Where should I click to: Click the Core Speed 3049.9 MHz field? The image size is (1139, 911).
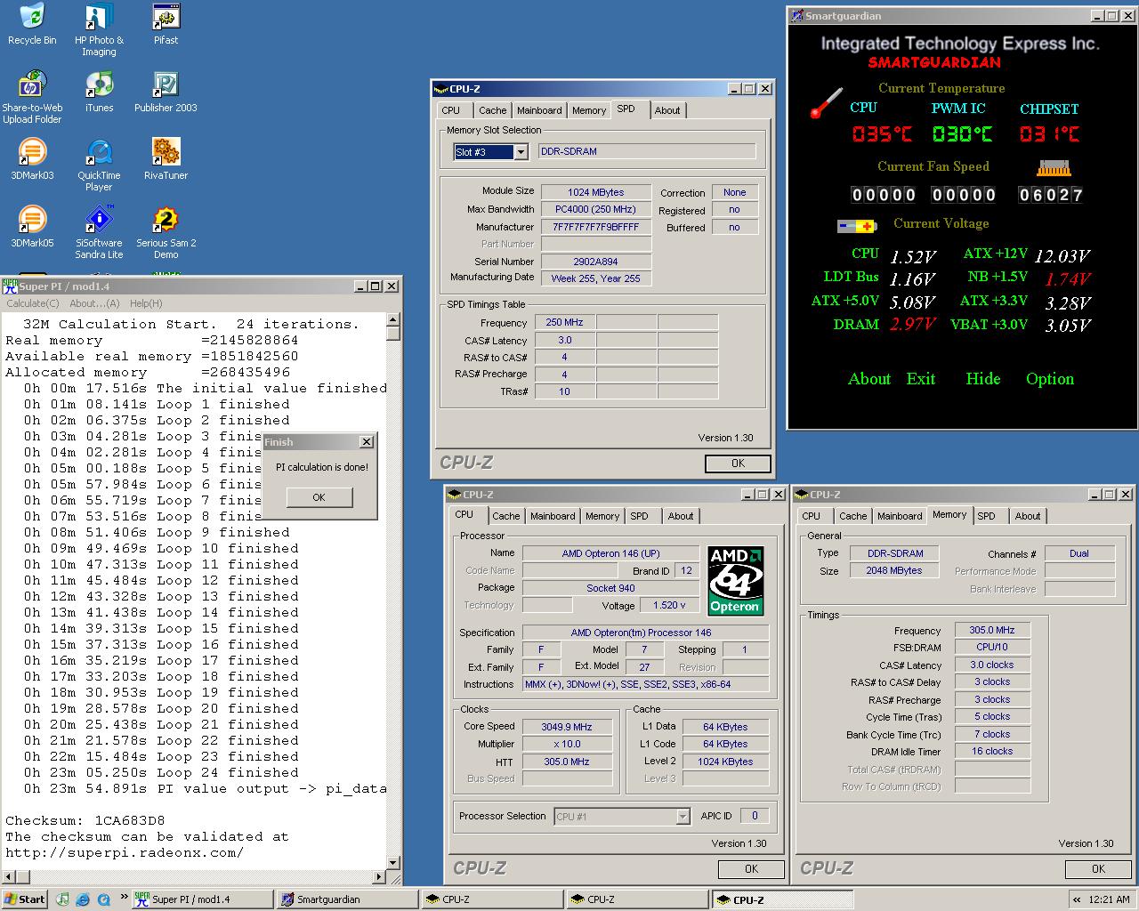tap(567, 727)
